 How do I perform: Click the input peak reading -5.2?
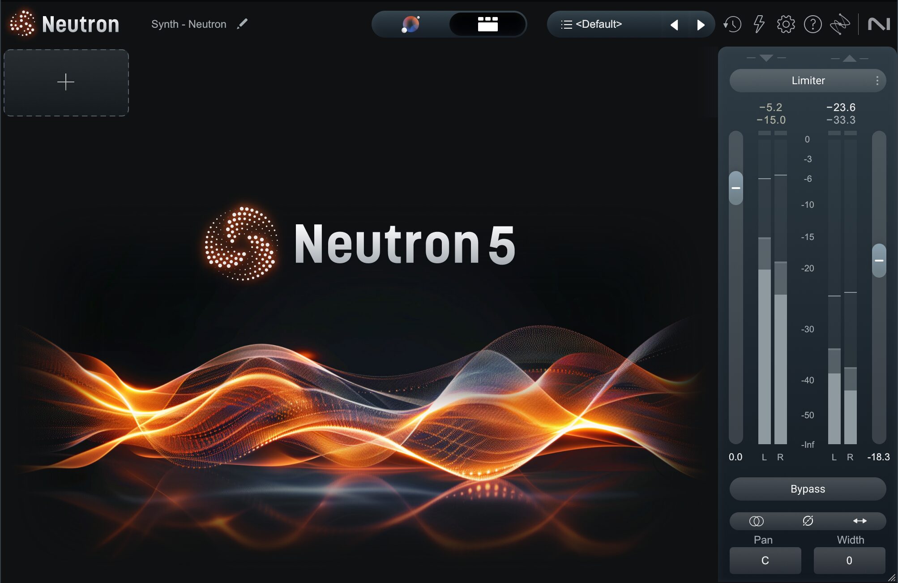[x=770, y=107]
